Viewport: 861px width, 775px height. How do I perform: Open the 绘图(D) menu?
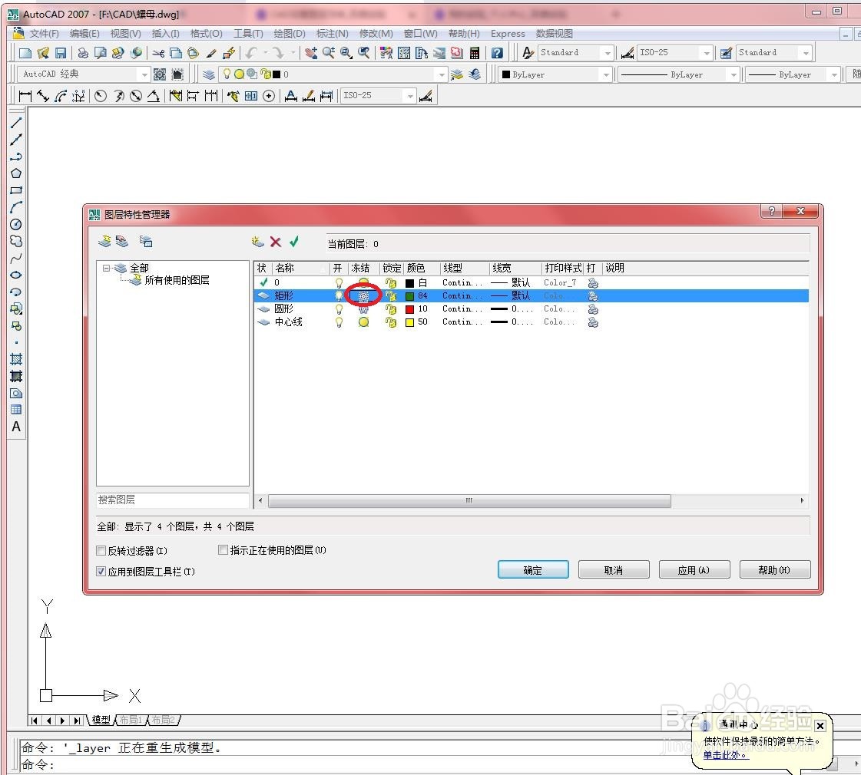[290, 34]
